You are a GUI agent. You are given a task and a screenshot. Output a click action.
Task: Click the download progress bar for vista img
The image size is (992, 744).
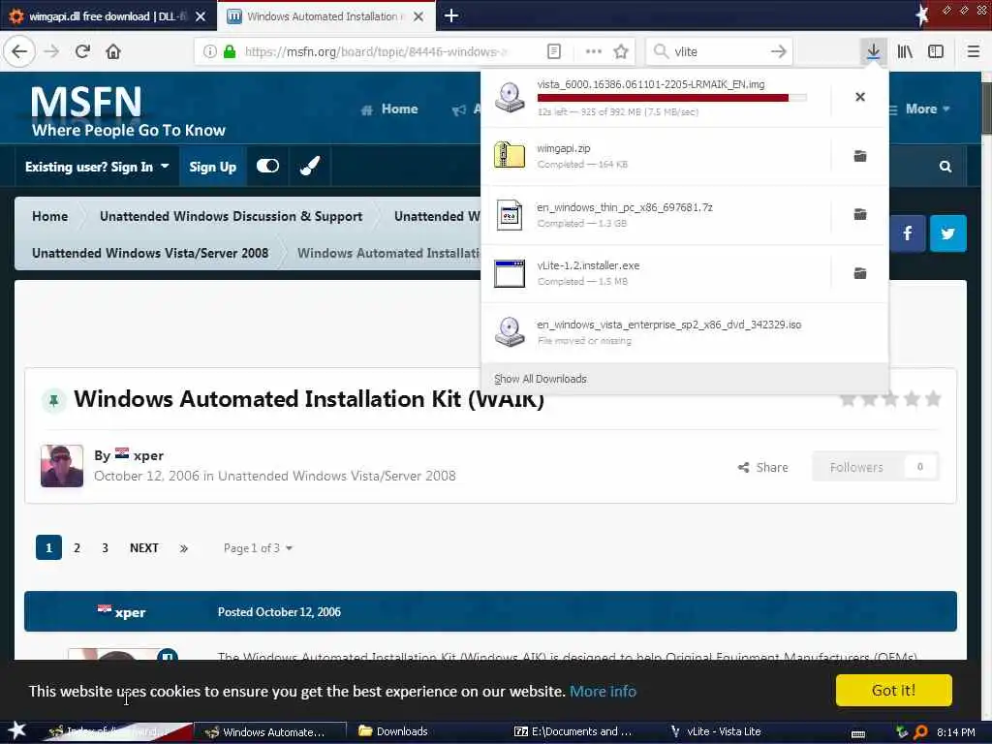click(672, 98)
